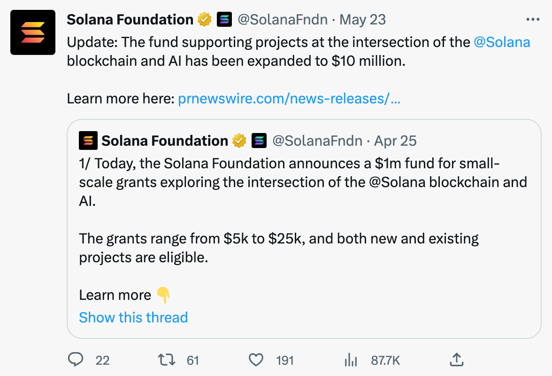
Task: Like the tweet with heart icon
Action: point(256,360)
